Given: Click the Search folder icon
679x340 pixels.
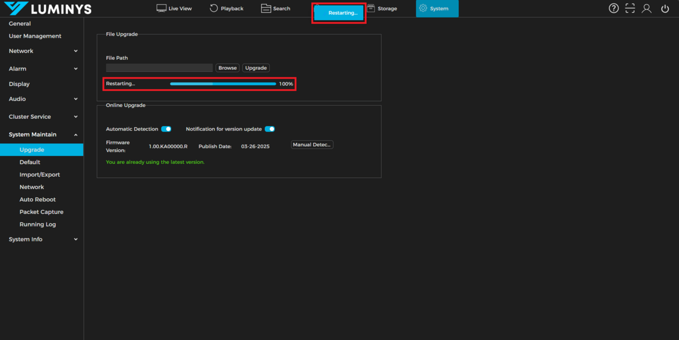Looking at the screenshot, I should pos(266,8).
